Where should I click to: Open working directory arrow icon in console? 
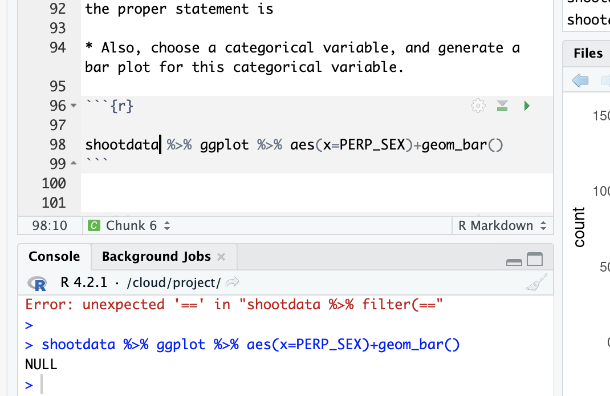pos(233,282)
